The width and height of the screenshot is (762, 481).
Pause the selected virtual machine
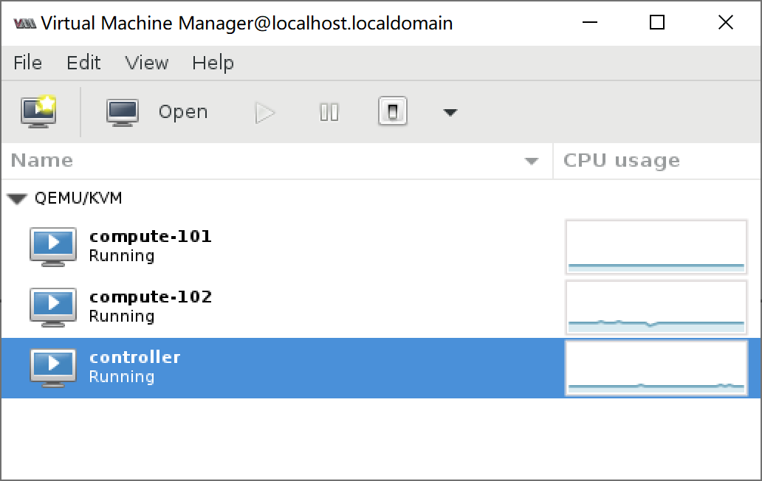tap(329, 113)
